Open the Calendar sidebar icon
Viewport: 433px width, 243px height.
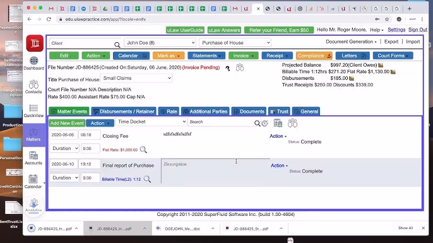33,179
